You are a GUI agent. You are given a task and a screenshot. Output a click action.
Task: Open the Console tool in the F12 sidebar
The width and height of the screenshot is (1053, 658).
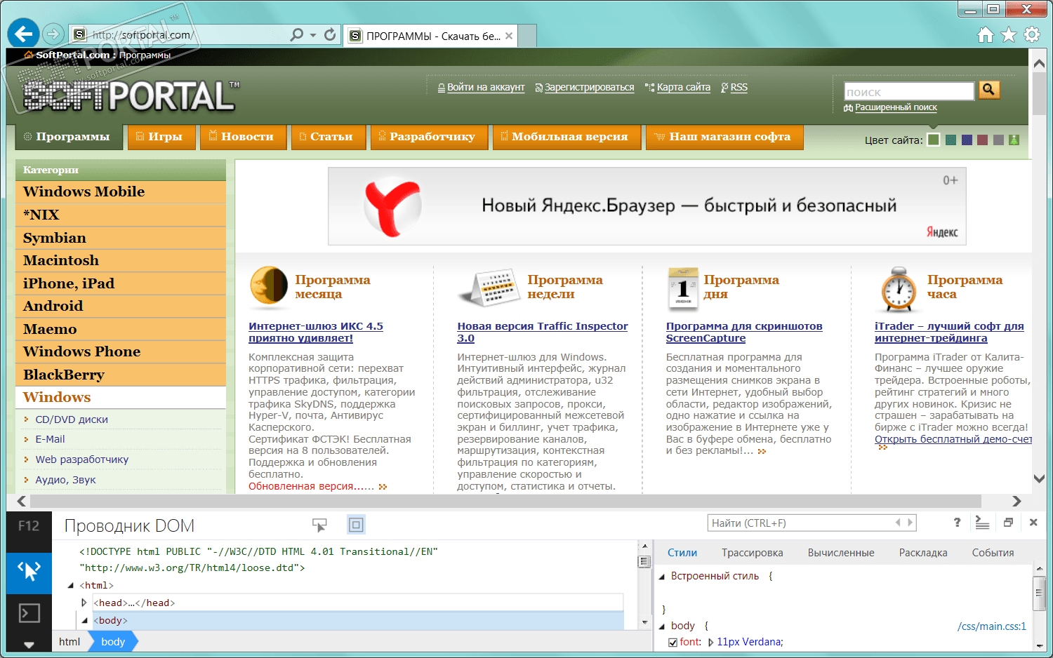29,614
